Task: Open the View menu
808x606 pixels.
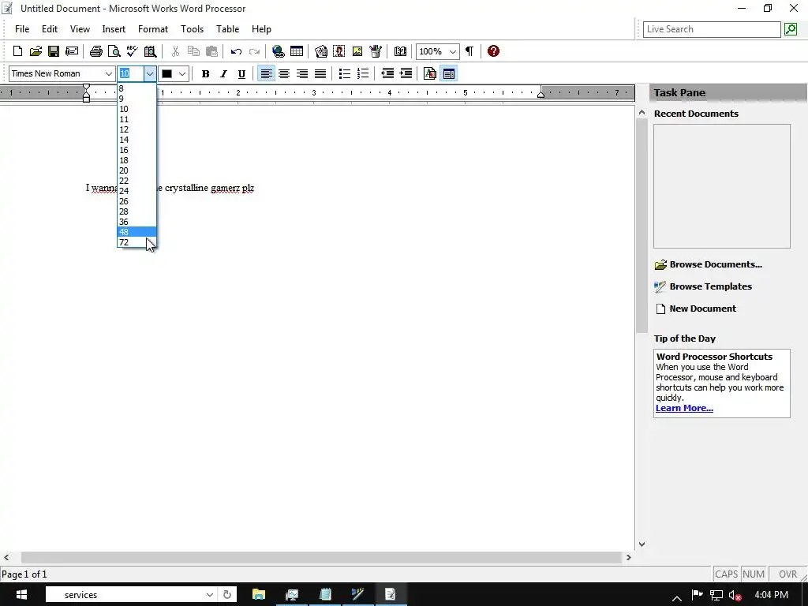Action: pyautogui.click(x=80, y=29)
